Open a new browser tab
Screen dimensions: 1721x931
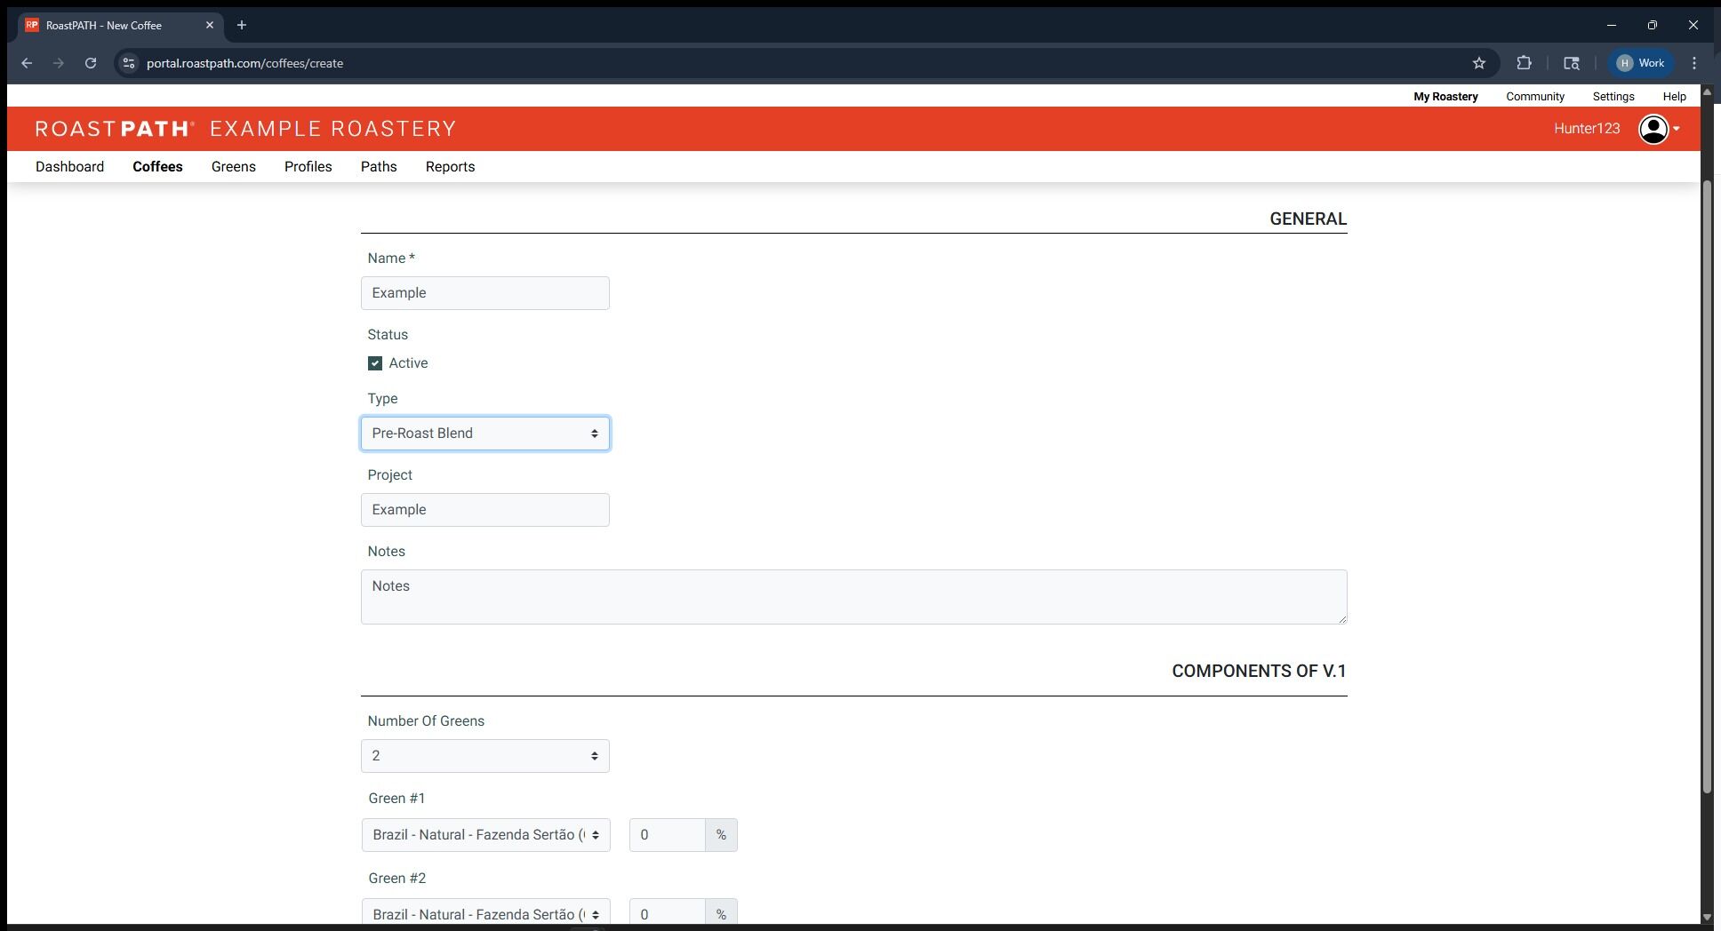coord(242,25)
